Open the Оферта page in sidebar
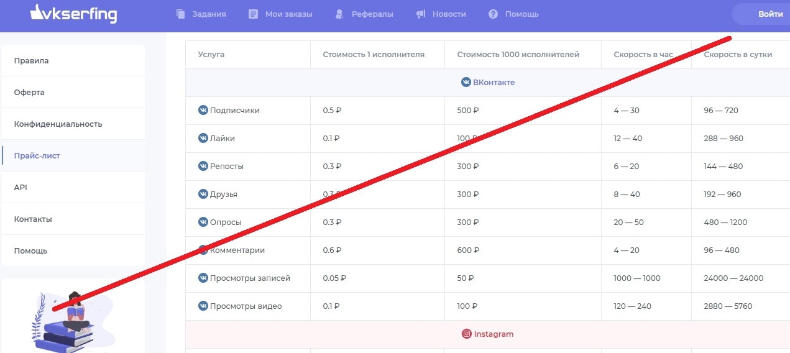790x353 pixels. click(x=29, y=93)
